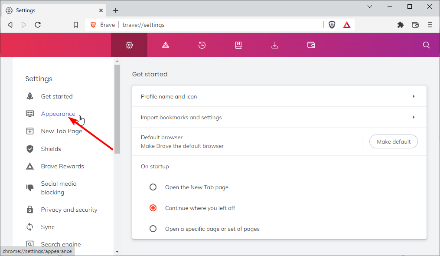Open New Tab Page settings

click(x=62, y=131)
